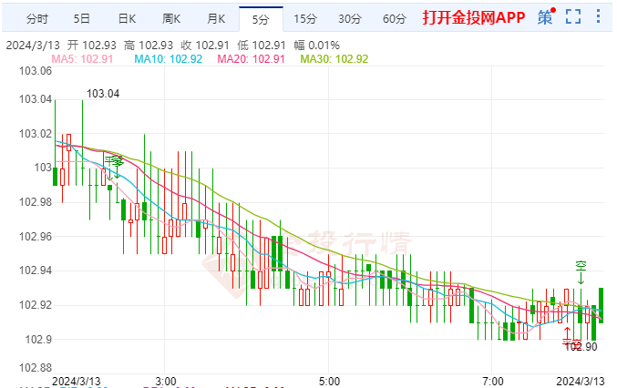Switch to the 15分 interval tab

(x=305, y=18)
